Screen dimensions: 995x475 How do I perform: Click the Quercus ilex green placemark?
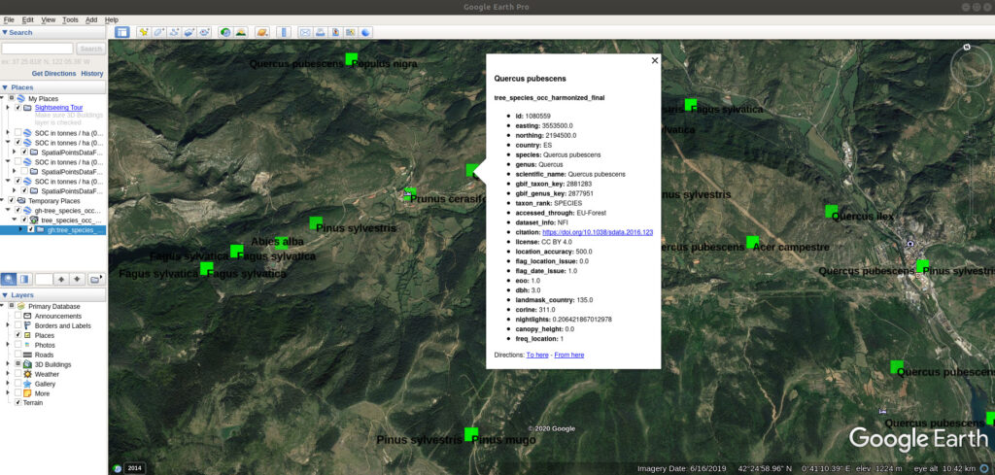click(x=832, y=211)
